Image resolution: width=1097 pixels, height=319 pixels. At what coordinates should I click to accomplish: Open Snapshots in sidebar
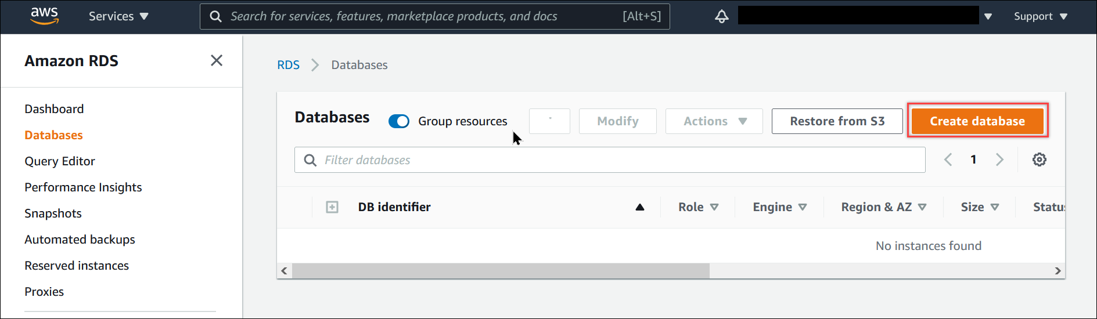[53, 213]
